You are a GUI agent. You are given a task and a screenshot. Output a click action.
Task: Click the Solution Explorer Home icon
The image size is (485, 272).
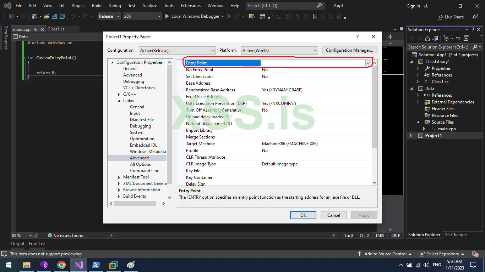[427, 38]
